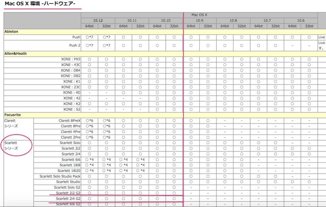
Task: Select the "Clarett 4Pre" row label
Action: 71,132
